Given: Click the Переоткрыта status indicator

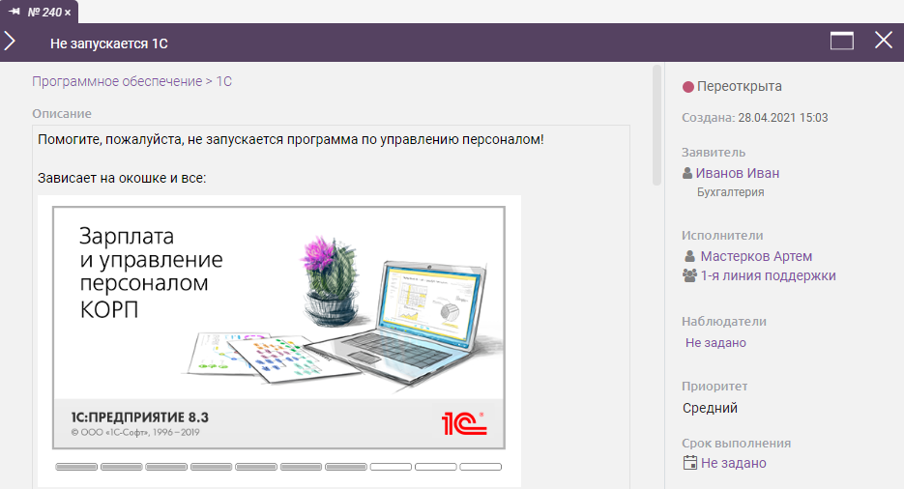Looking at the screenshot, I should click(x=732, y=86).
